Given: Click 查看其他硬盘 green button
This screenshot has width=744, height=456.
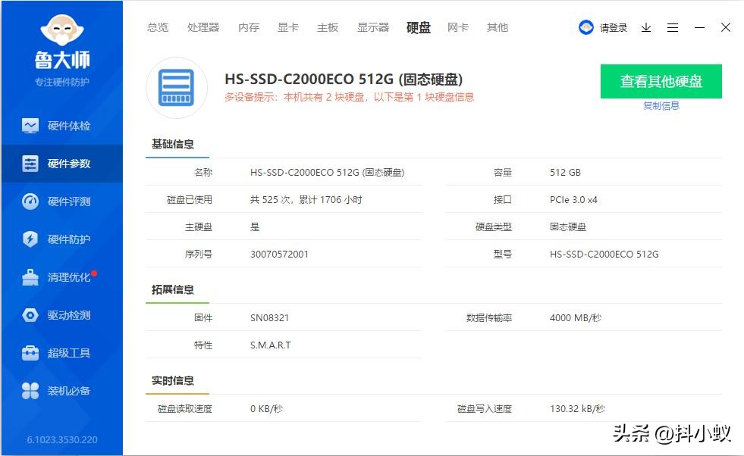Looking at the screenshot, I should [x=661, y=82].
